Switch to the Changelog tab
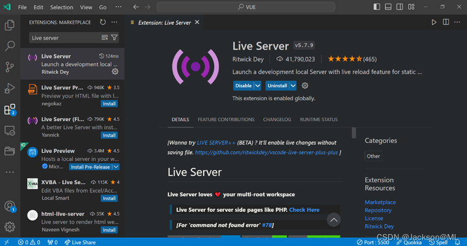Image resolution: width=467 pixels, height=246 pixels. click(277, 119)
